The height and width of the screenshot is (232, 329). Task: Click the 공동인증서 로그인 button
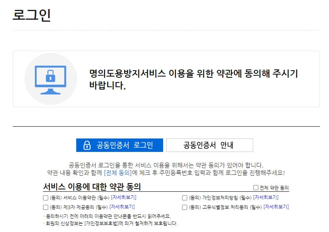point(120,145)
